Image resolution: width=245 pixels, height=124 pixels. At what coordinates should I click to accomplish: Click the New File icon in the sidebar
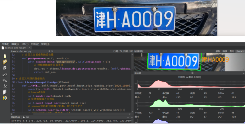click(5, 56)
